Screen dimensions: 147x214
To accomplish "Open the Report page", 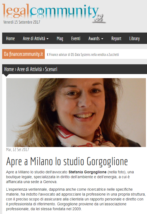I will tap(116, 39).
